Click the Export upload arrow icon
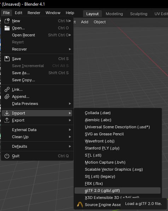Screen dimensions: 168x211 pos(7,120)
